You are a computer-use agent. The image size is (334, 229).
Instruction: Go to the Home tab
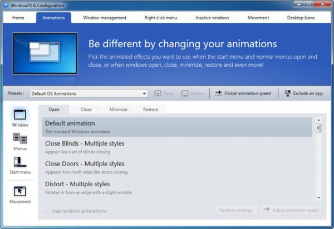tap(18, 18)
